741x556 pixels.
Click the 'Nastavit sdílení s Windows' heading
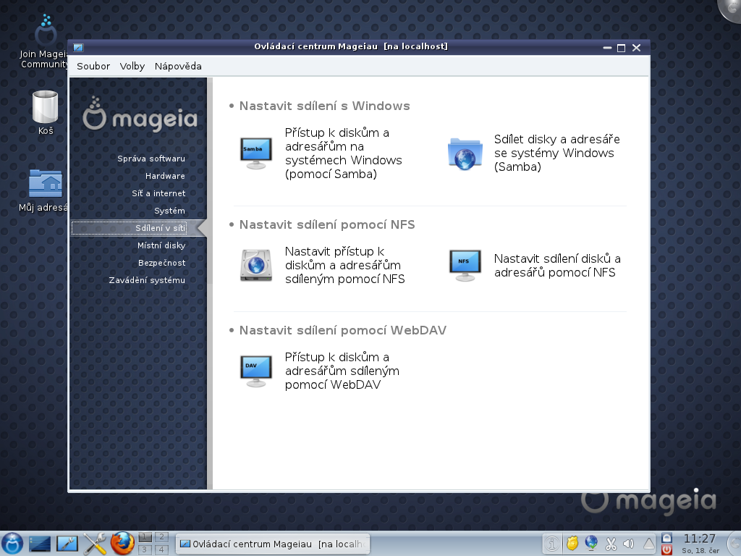[325, 106]
